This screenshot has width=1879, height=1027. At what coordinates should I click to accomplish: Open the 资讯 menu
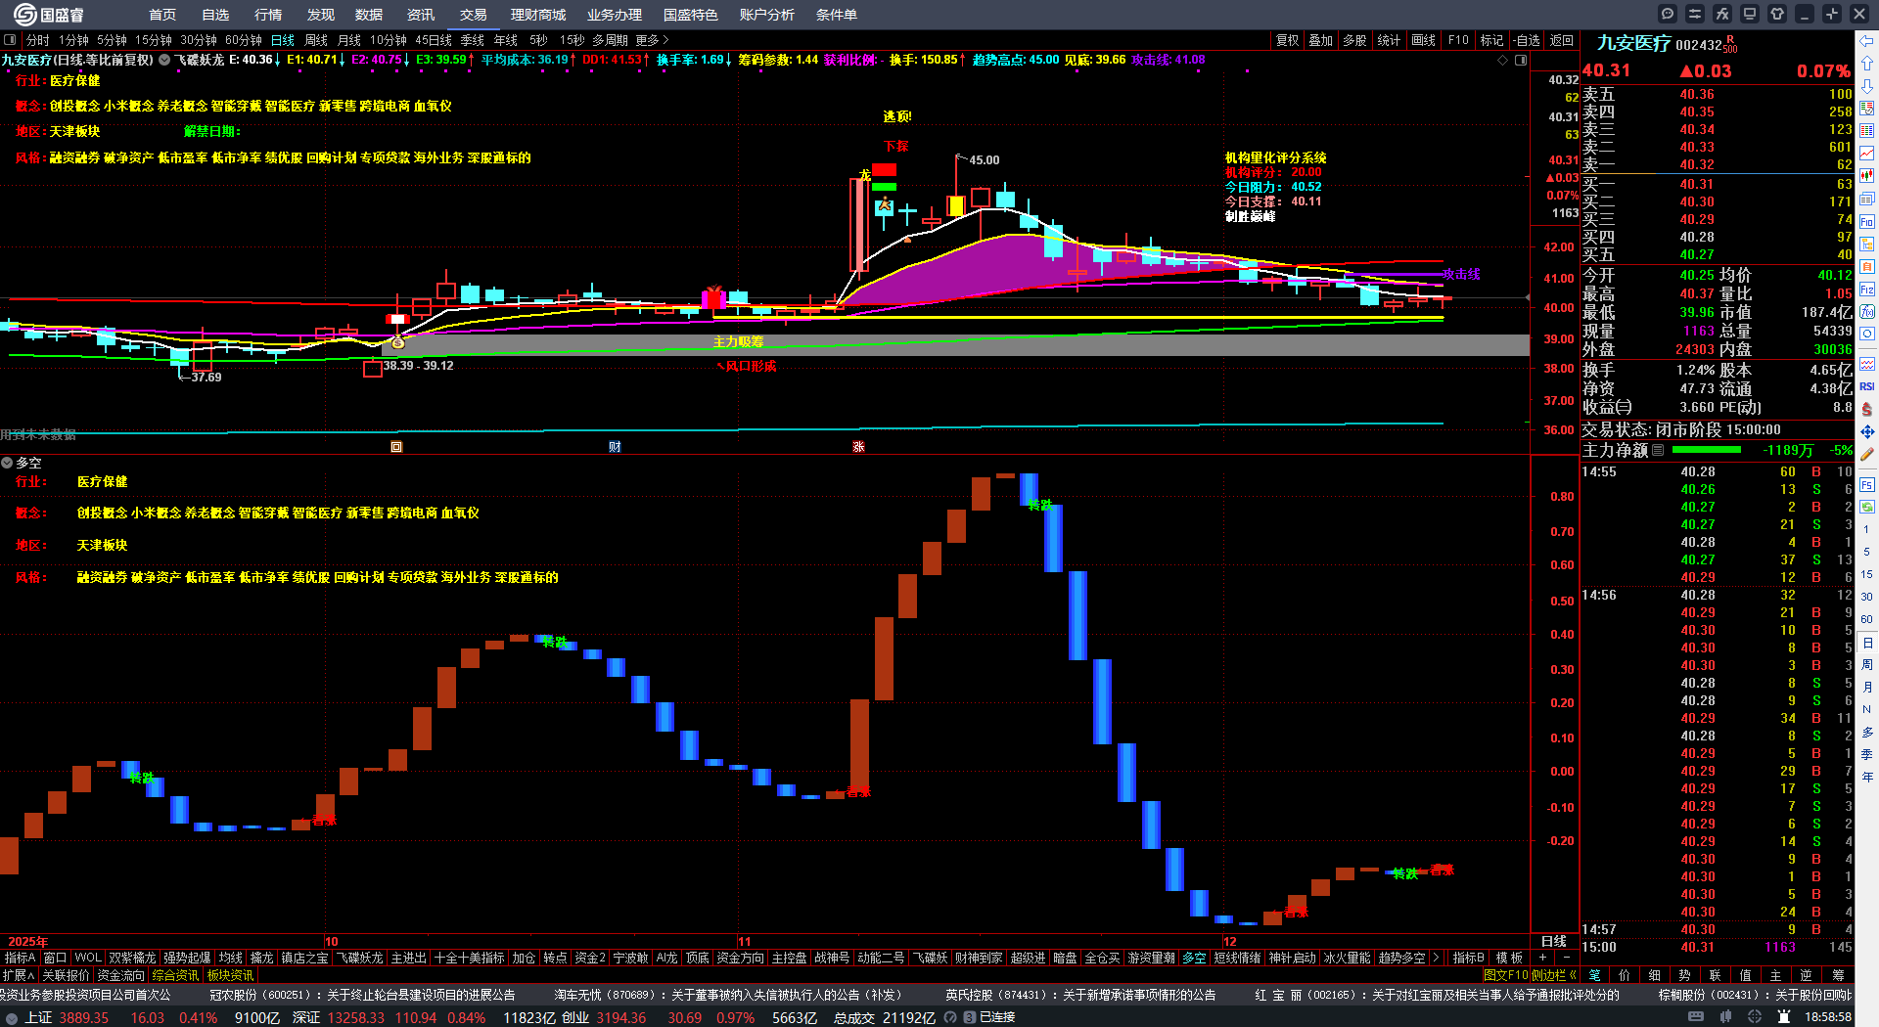pyautogui.click(x=421, y=15)
